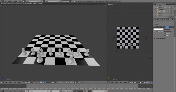The height and width of the screenshot is (92, 176).
Task: Enable the This Layer Only checkbox
Action: pos(165,32)
